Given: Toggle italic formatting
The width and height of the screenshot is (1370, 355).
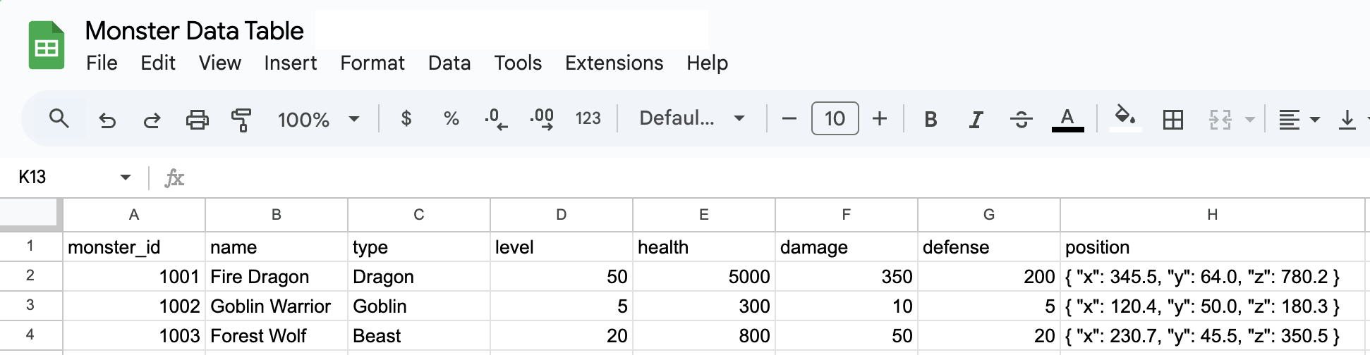Looking at the screenshot, I should coord(976,120).
